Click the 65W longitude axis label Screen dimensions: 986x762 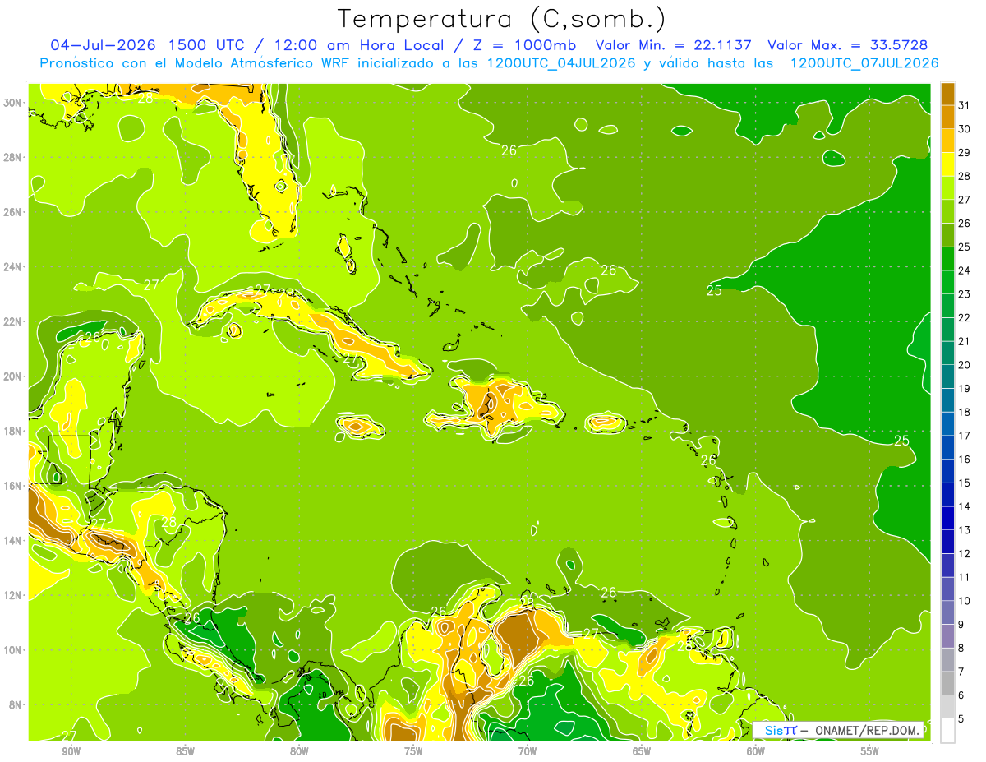[642, 752]
